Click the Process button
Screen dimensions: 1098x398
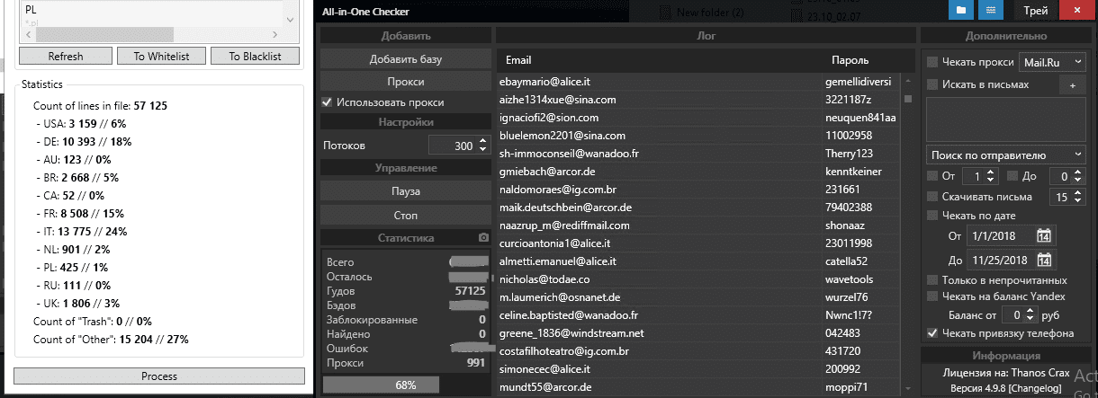tap(158, 376)
